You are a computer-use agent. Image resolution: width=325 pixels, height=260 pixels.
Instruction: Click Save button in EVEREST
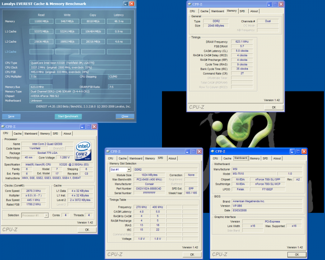(11, 116)
